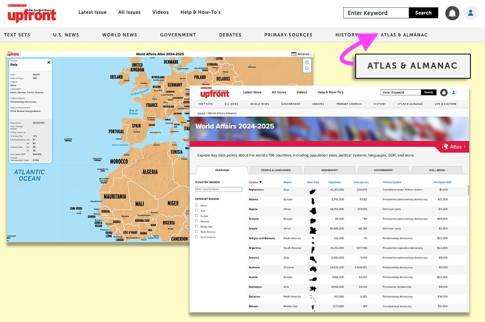Check the Africa region filter

click(x=197, y=205)
